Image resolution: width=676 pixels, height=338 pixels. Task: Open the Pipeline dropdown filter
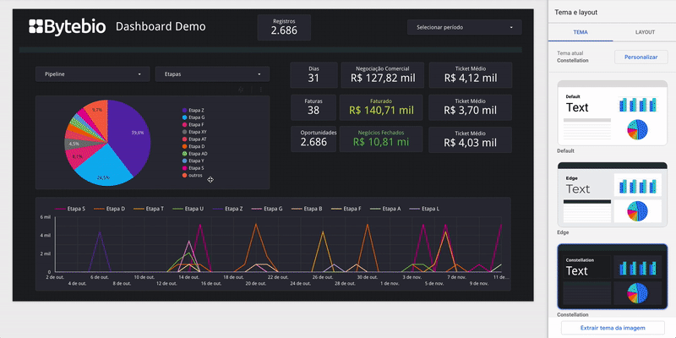coord(92,74)
